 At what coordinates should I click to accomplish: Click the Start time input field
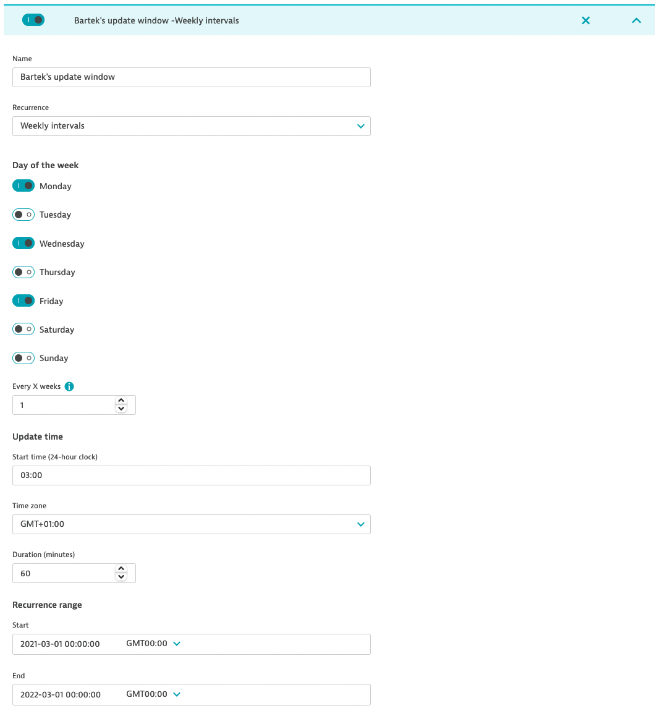click(191, 475)
